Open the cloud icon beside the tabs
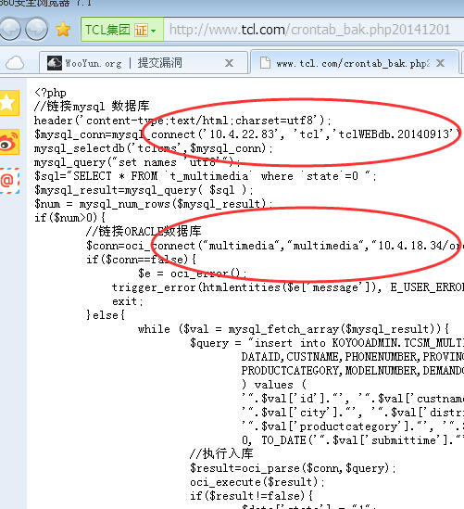 coord(15,63)
